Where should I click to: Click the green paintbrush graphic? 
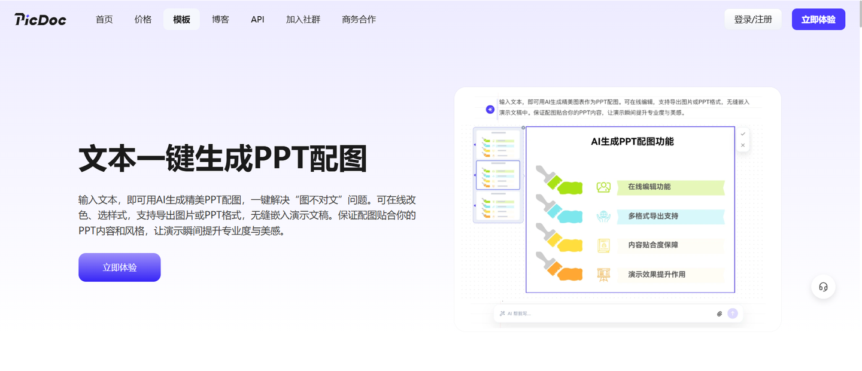point(560,180)
